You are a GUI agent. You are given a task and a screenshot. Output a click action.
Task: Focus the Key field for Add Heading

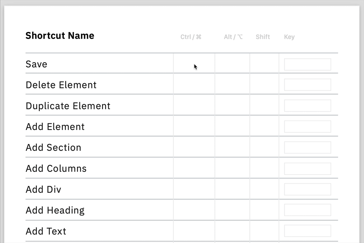click(308, 210)
